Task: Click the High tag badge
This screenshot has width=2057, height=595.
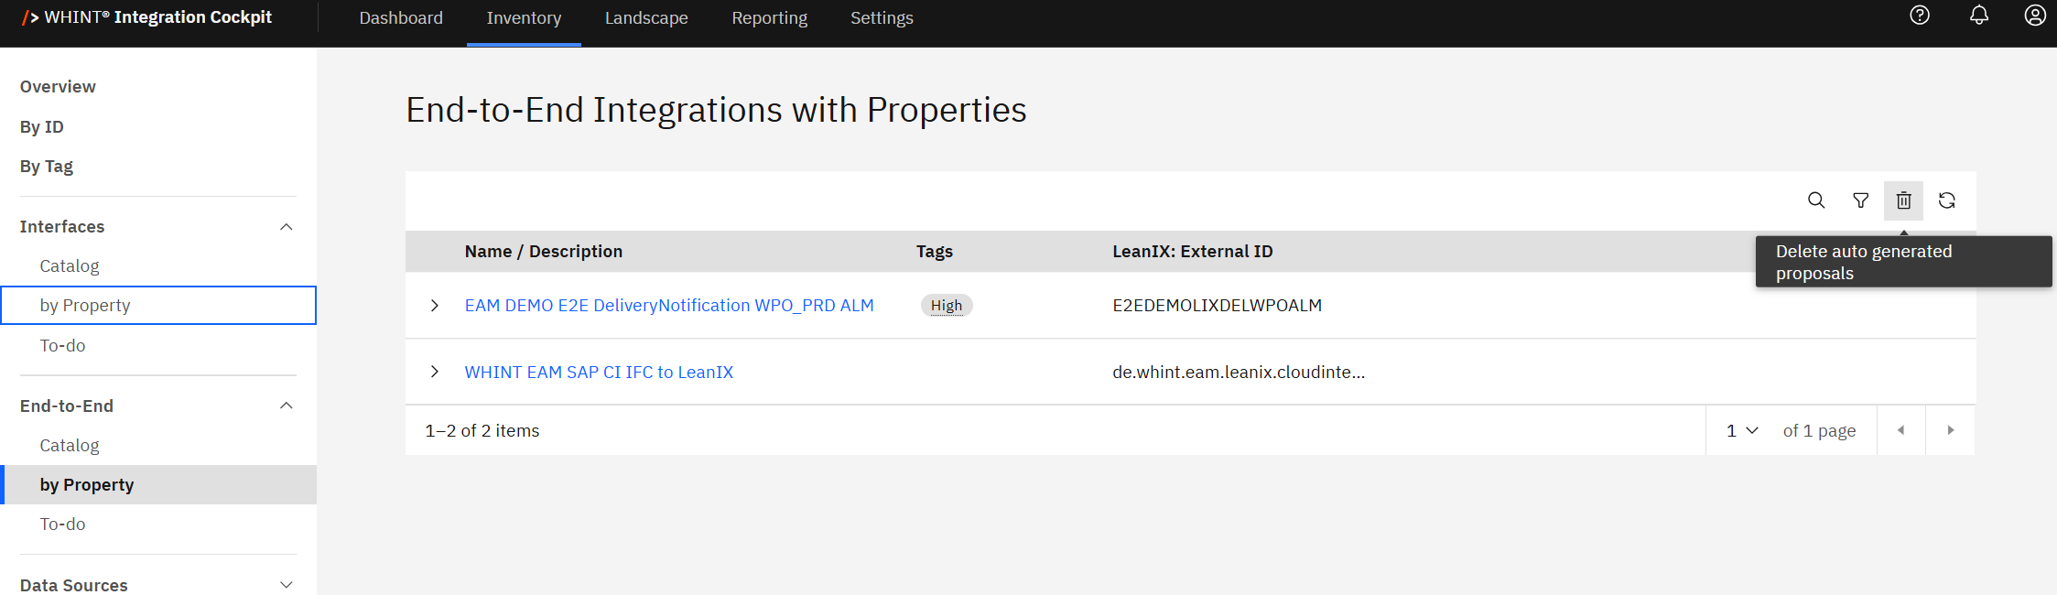Action: click(946, 306)
